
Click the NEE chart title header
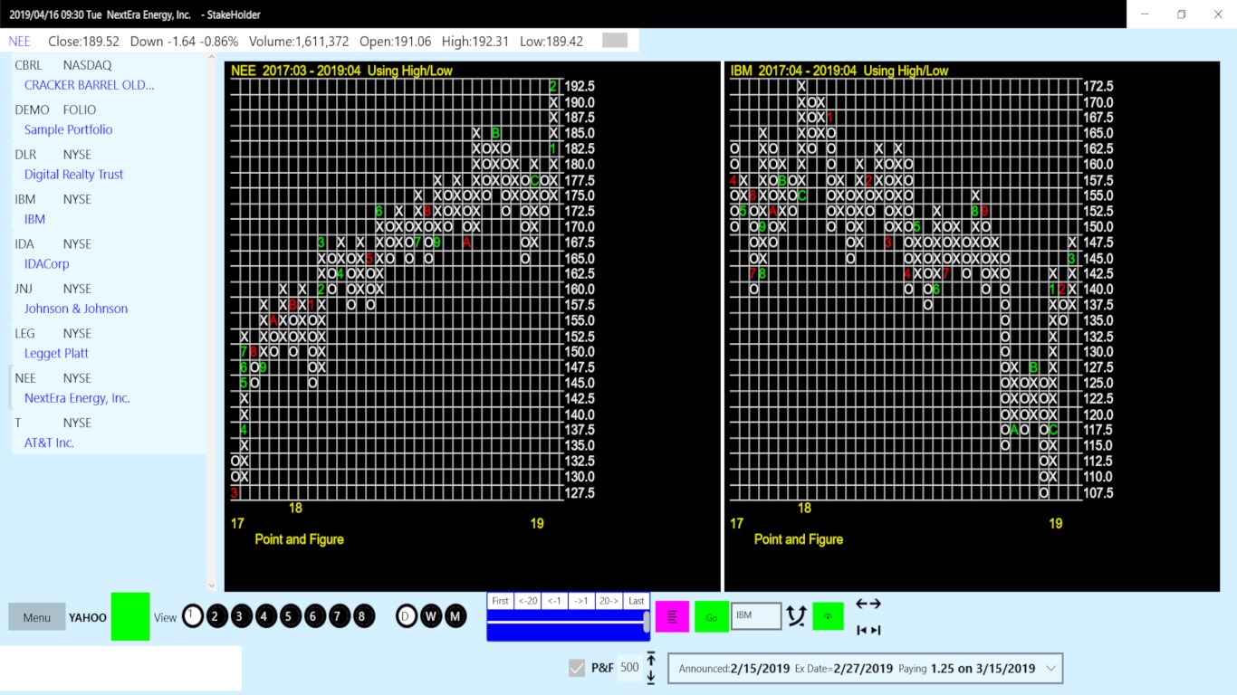tap(342, 71)
